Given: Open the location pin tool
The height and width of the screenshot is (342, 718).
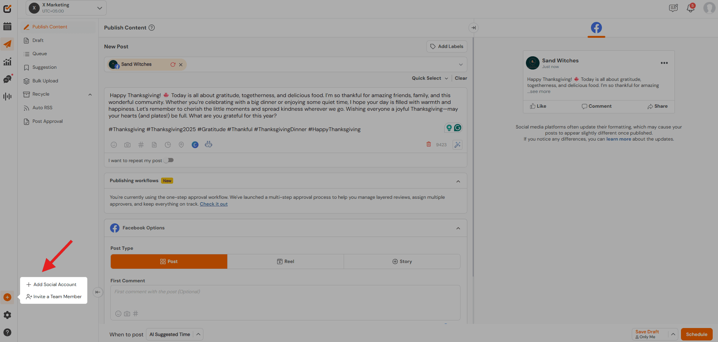Looking at the screenshot, I should click(x=181, y=144).
